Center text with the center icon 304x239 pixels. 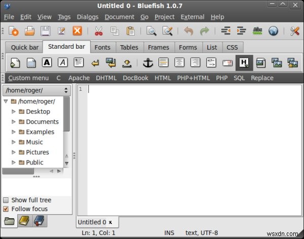point(179,62)
